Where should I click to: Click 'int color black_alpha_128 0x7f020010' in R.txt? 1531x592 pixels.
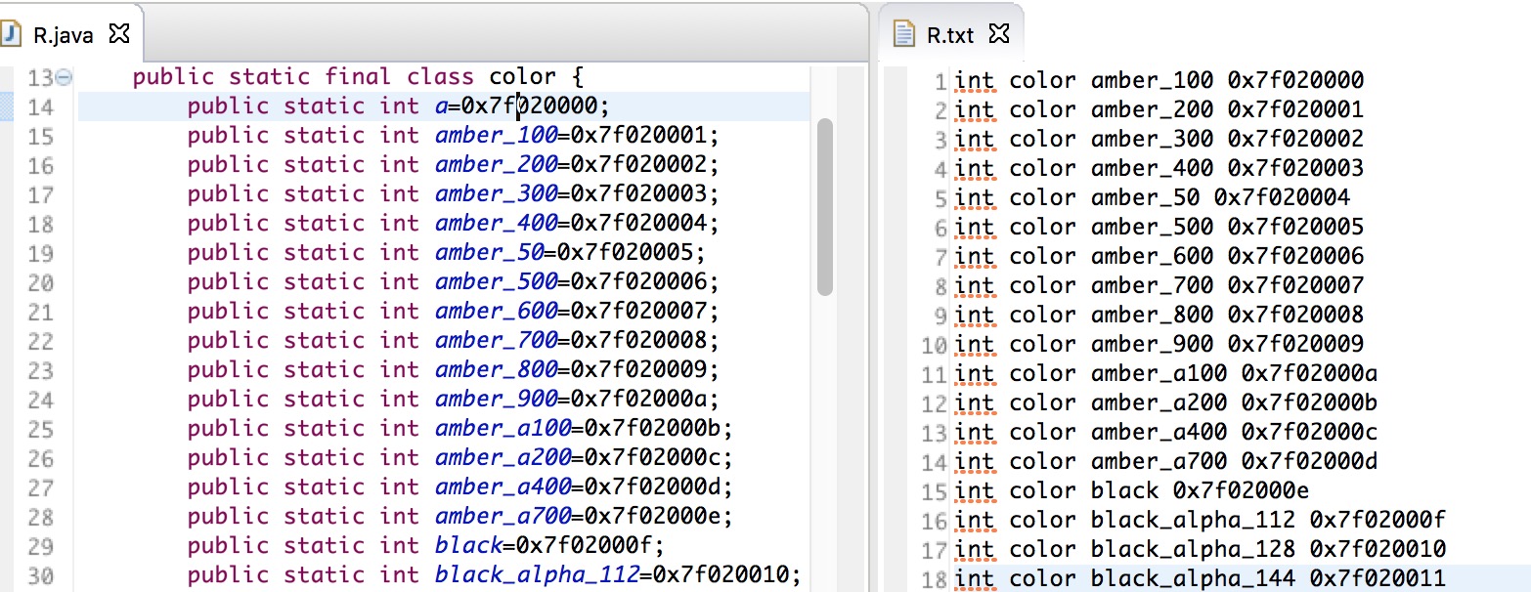tap(1201, 549)
